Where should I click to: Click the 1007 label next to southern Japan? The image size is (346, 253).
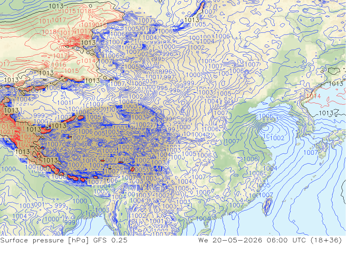coord(311,152)
